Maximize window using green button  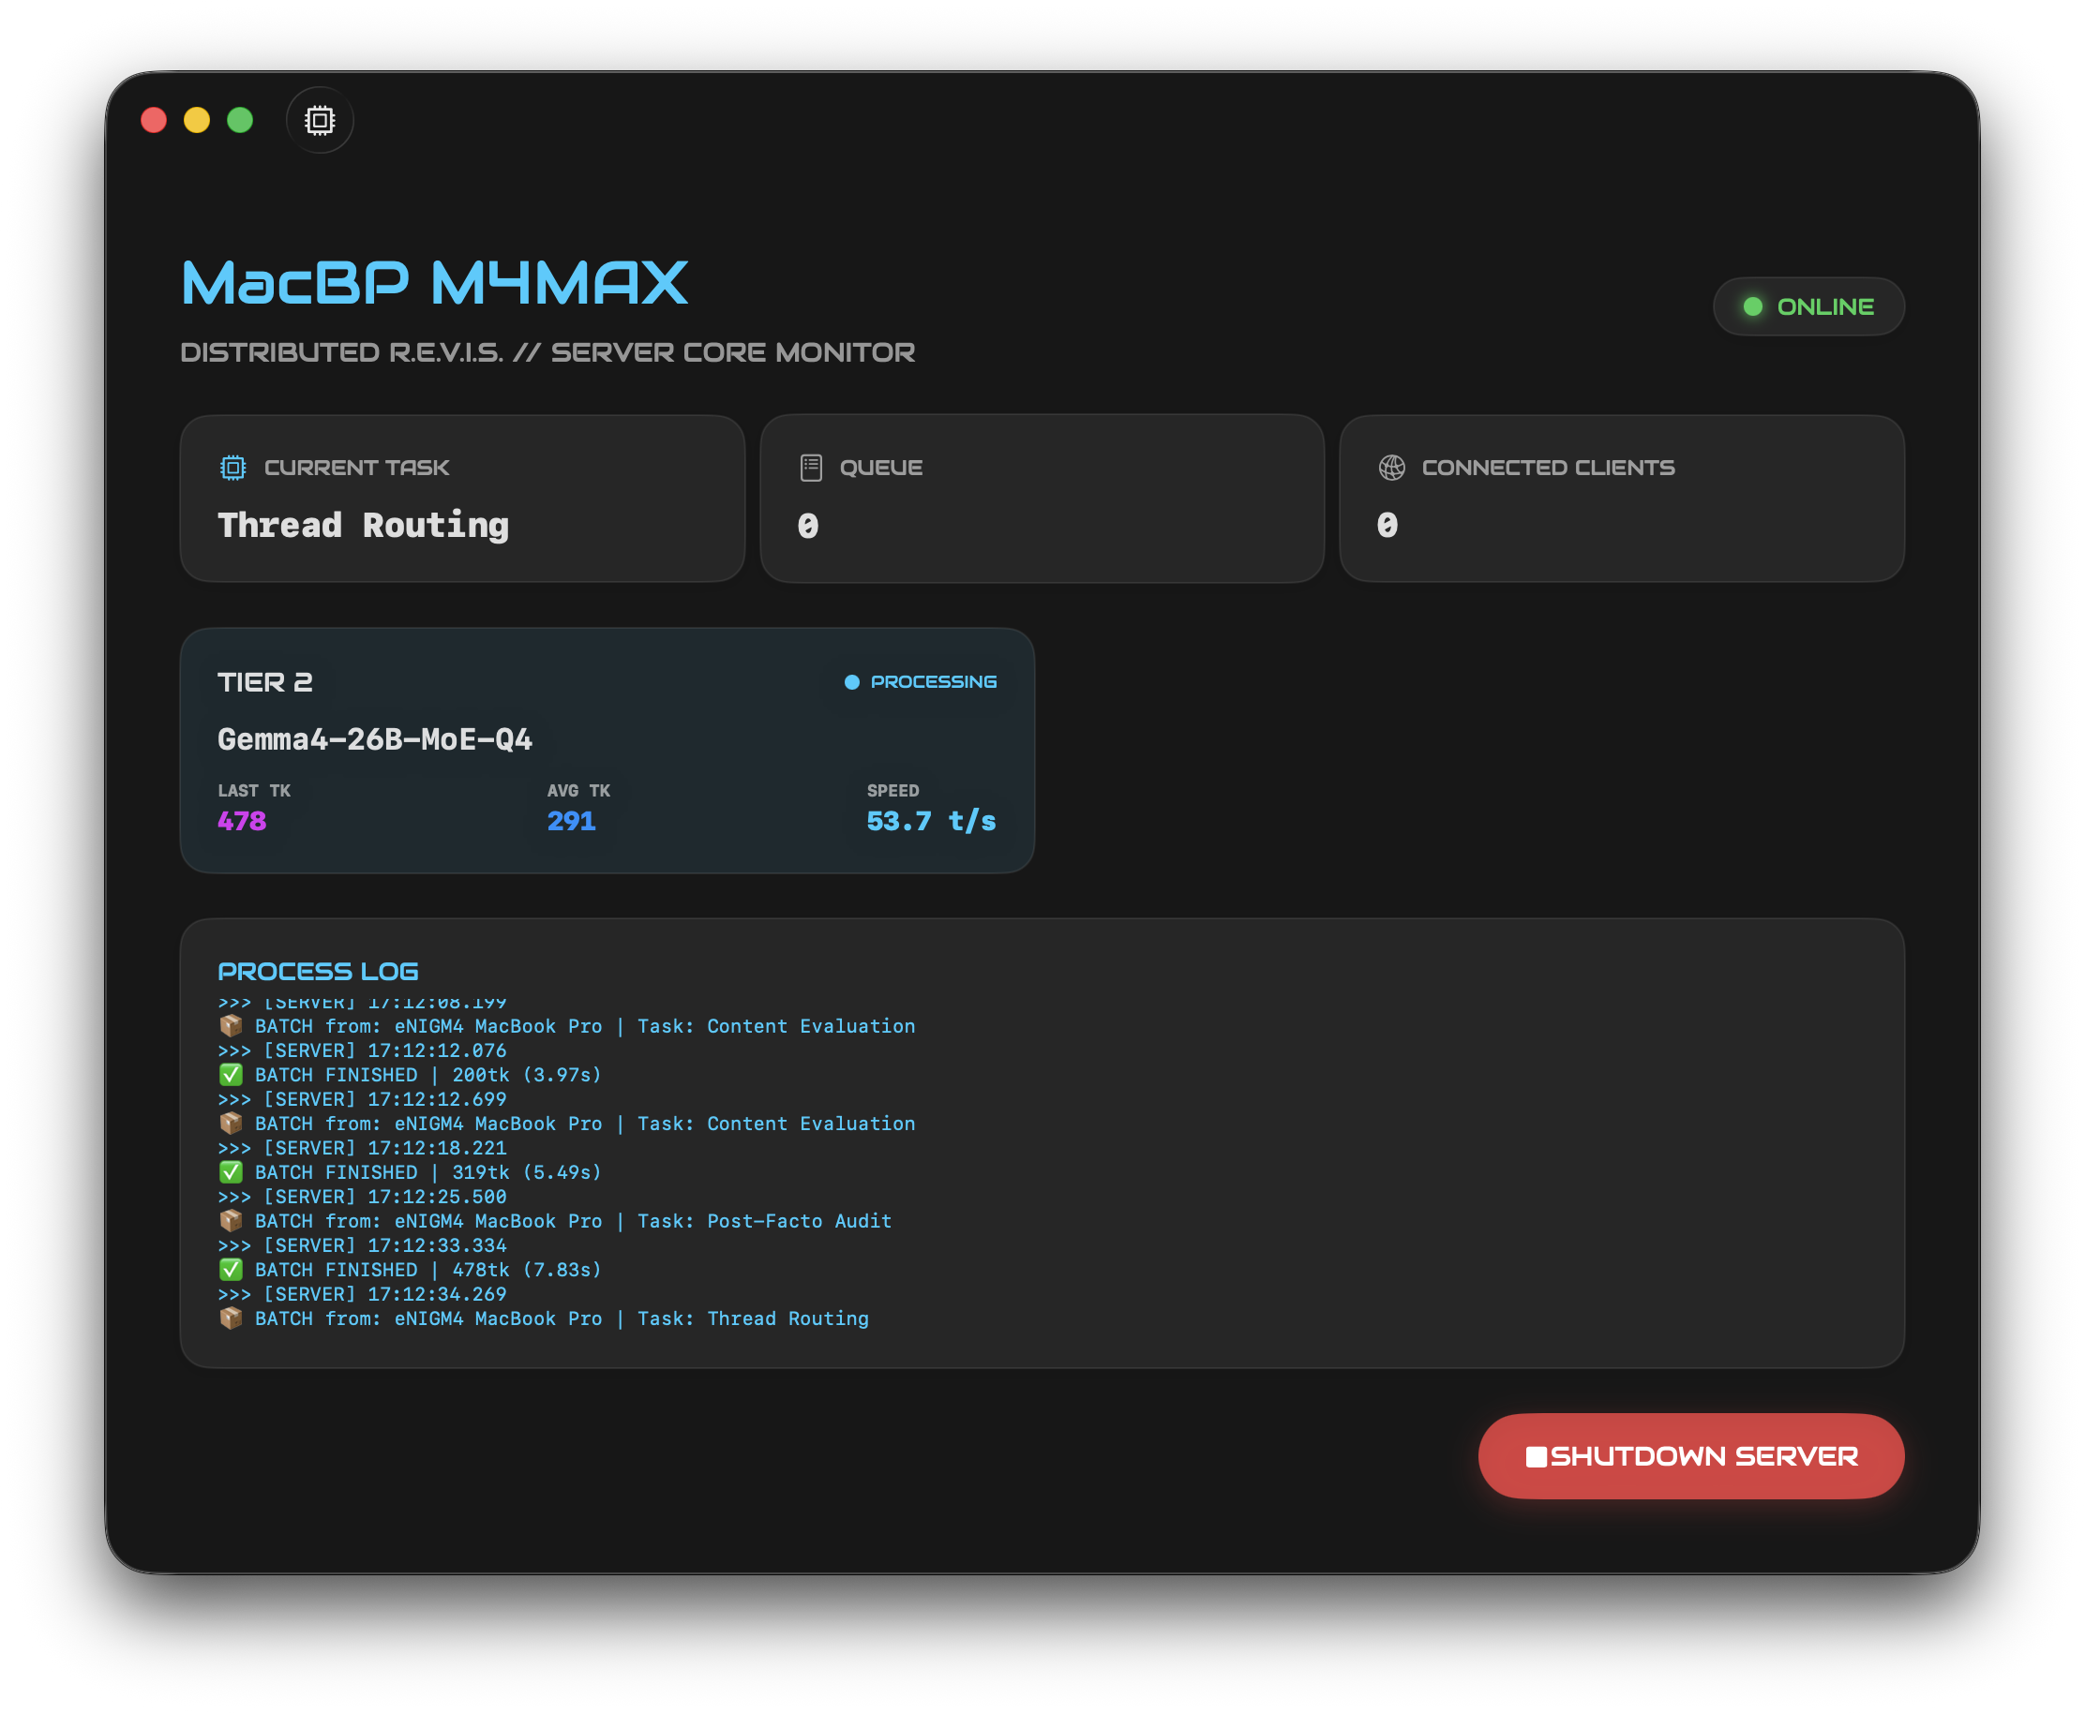(240, 120)
